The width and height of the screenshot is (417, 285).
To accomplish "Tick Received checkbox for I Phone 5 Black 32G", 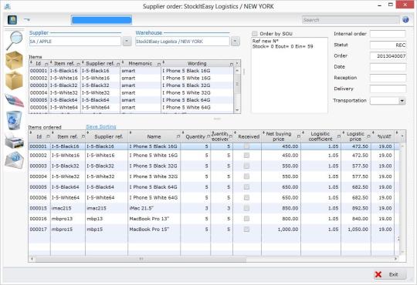I will [x=246, y=166].
